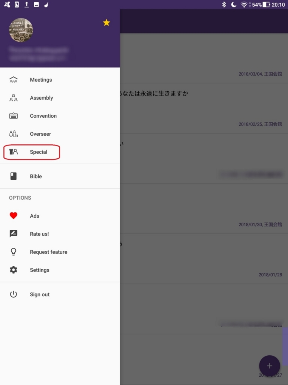The image size is (288, 385).
Task: Tap the round plus add button
Action: 269,366
